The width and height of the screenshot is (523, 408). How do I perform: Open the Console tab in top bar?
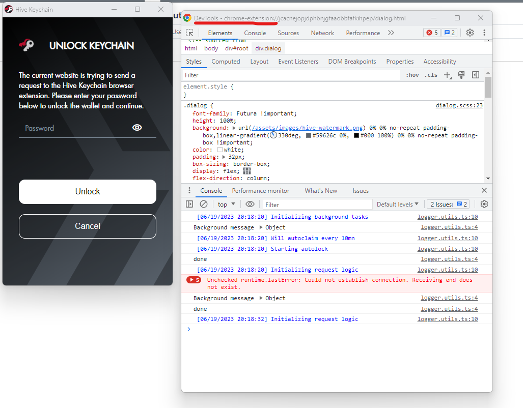[255, 33]
